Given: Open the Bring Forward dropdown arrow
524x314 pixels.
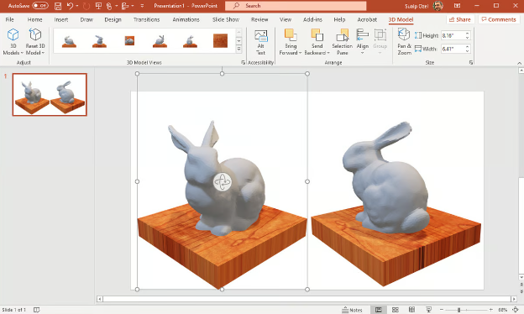Looking at the screenshot, I should pos(300,53).
